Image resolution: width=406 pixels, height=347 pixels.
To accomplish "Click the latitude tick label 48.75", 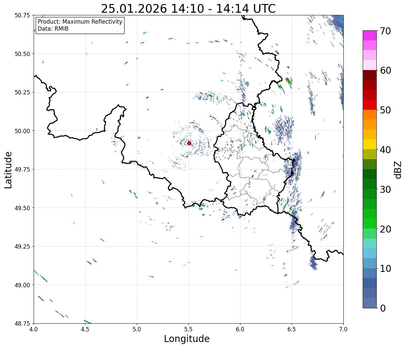I will [x=22, y=323].
